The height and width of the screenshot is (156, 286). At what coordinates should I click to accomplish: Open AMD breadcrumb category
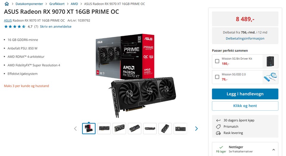tap(74, 4)
